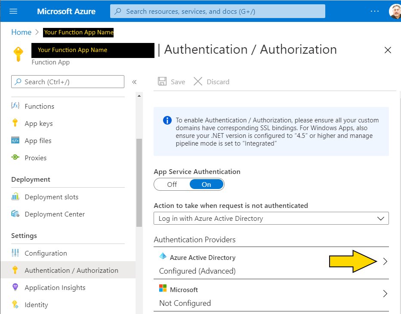Enable Identity settings for the app

(36, 305)
